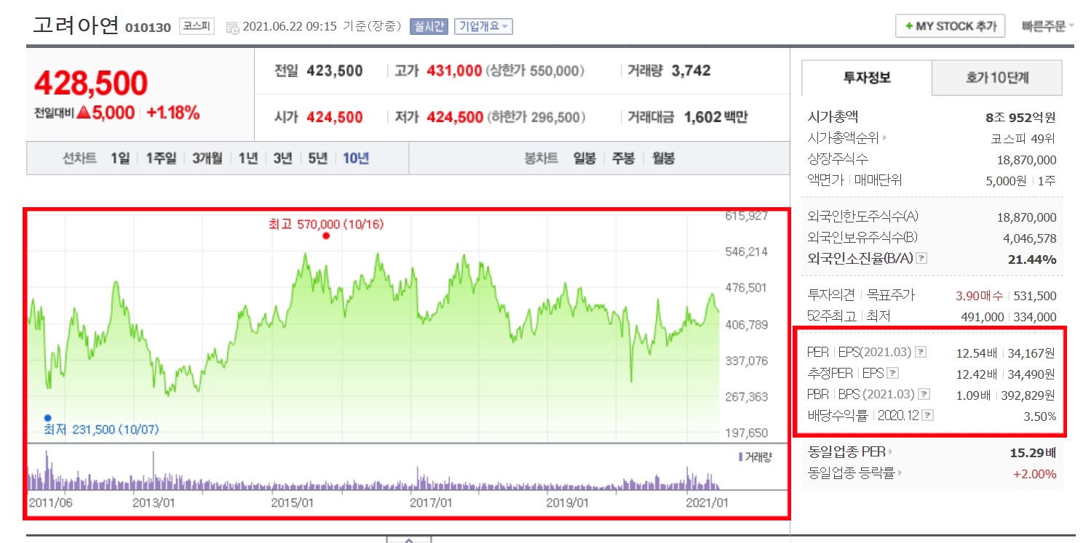
Task: Open help icon next to PBR BPS (2021.03)
Action: point(924,395)
